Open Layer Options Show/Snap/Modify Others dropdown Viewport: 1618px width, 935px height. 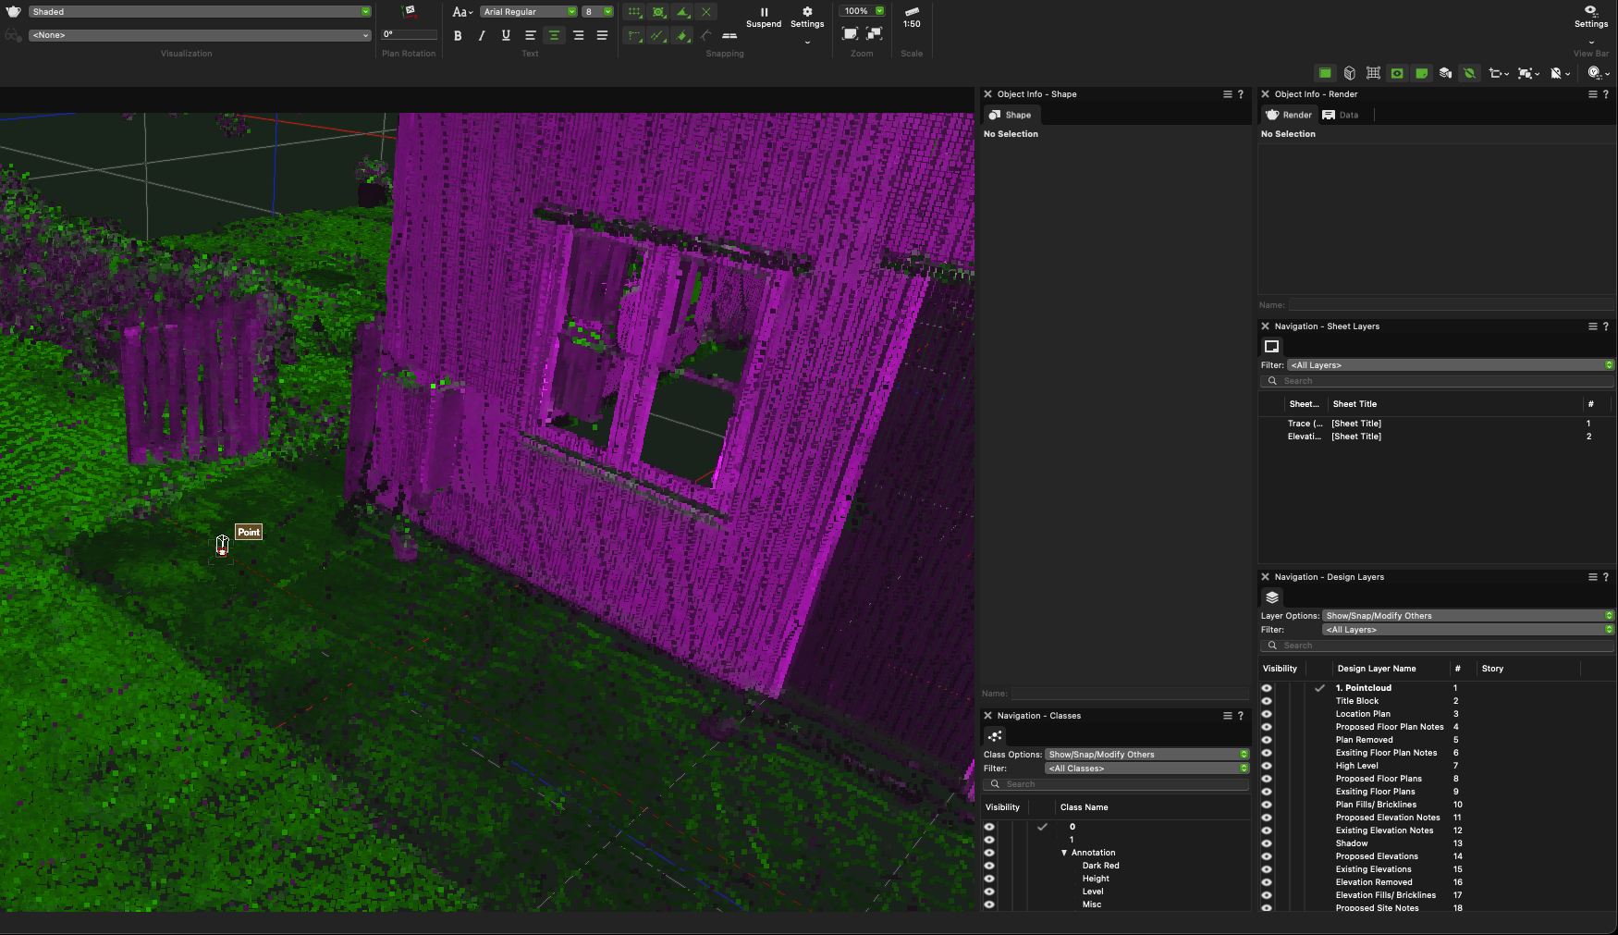pyautogui.click(x=1467, y=616)
